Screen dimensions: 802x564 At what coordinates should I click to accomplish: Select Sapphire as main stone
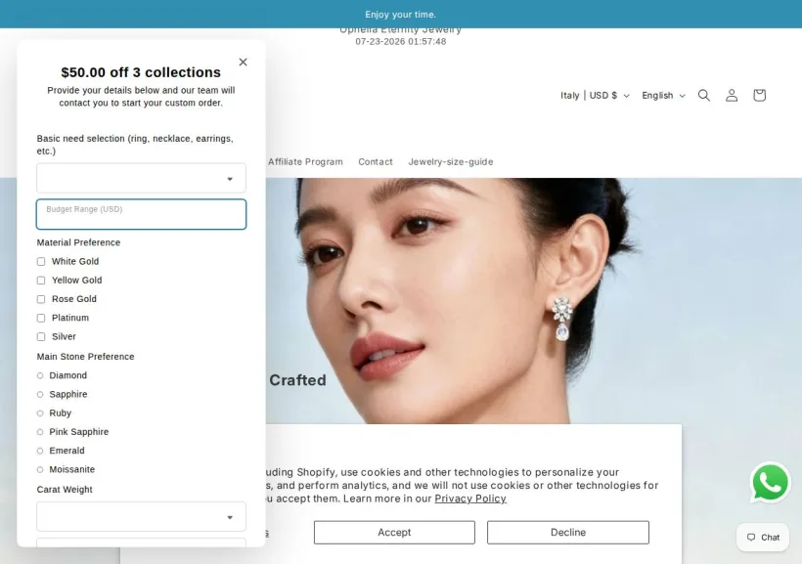(x=40, y=395)
